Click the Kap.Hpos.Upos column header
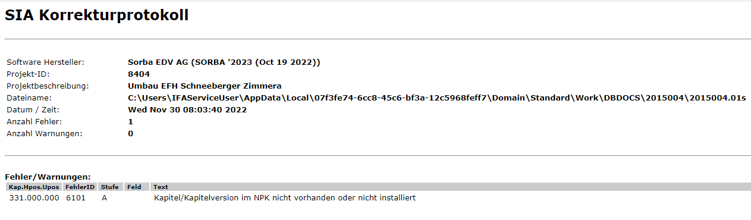Viewport: 751px width, 220px height. [34, 187]
